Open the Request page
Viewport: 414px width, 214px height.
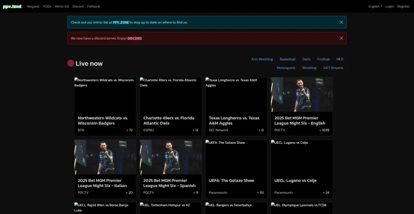click(33, 6)
